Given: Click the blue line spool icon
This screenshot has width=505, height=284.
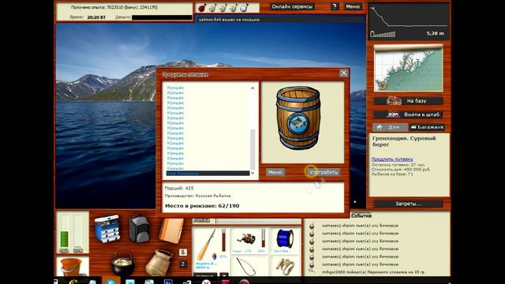Looking at the screenshot, I should (285, 238).
